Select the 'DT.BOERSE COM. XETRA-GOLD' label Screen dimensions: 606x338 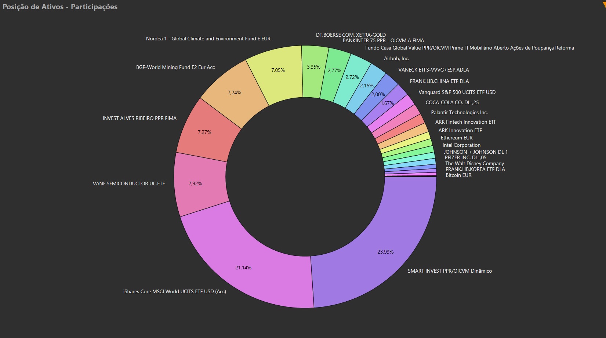[351, 35]
